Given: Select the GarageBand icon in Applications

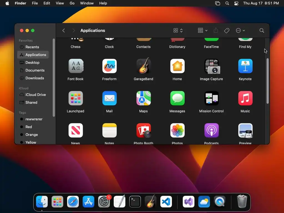Looking at the screenshot, I should point(143,66).
